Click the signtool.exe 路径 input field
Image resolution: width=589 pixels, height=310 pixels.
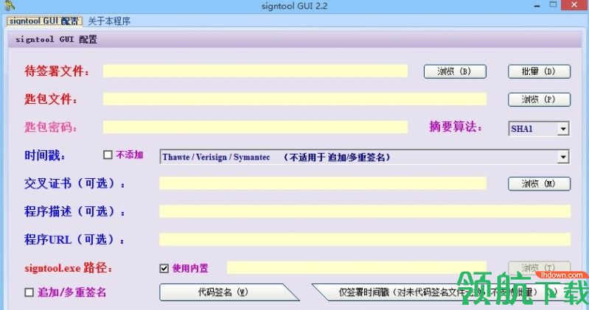coord(357,267)
